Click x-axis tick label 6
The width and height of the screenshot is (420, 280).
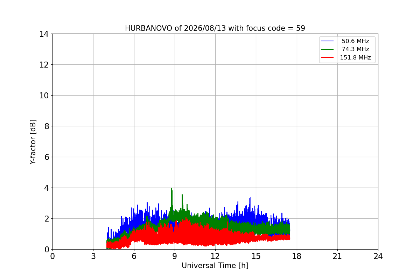pyautogui.click(x=134, y=256)
